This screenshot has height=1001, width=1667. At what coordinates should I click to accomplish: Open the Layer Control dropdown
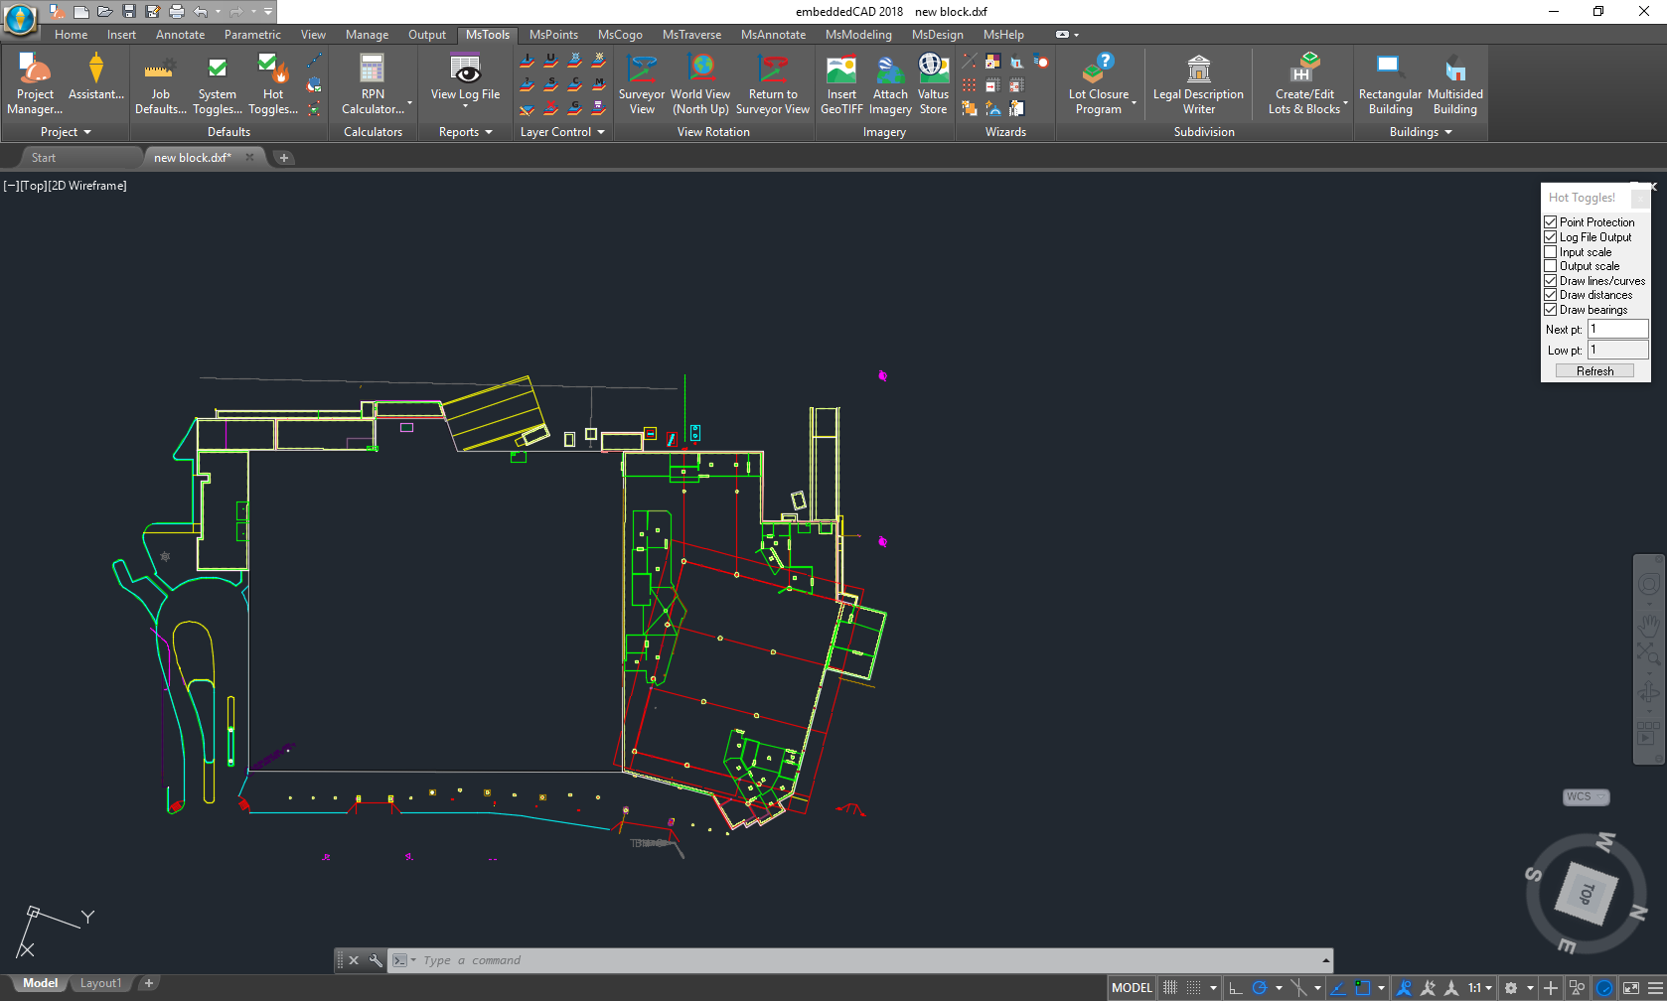pyautogui.click(x=561, y=131)
